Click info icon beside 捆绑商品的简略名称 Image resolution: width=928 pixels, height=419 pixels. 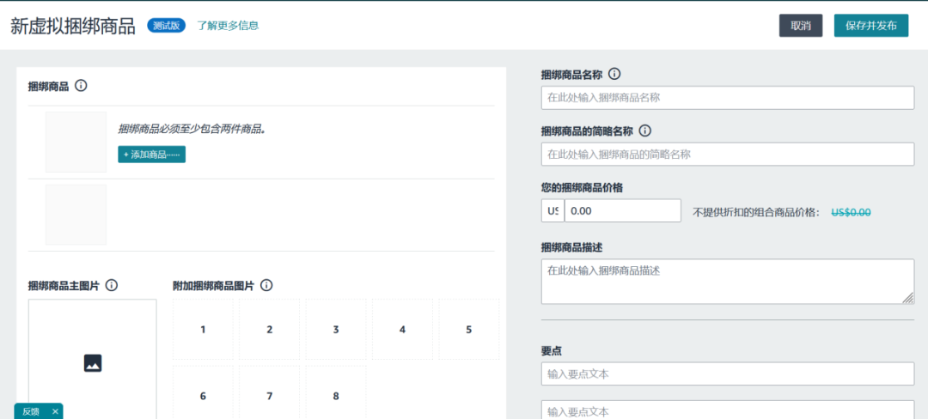(645, 131)
